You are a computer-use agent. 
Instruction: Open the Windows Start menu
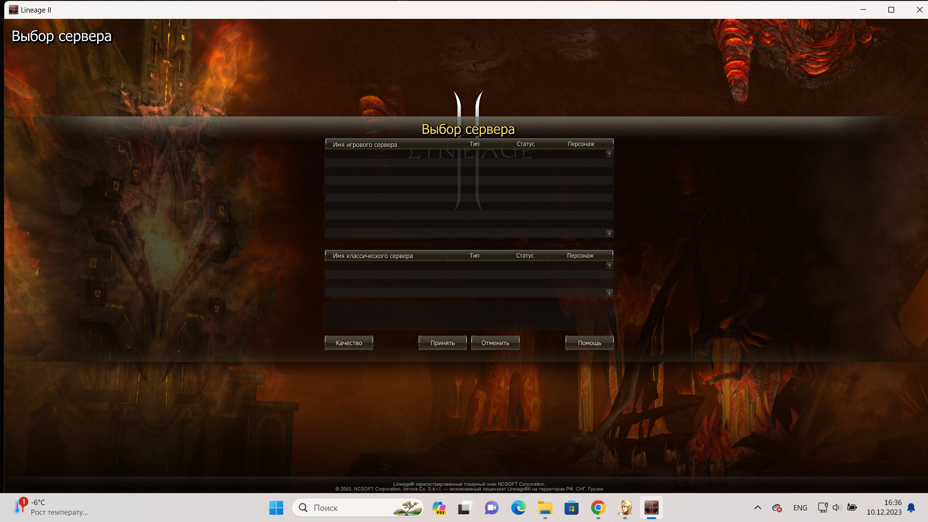276,508
